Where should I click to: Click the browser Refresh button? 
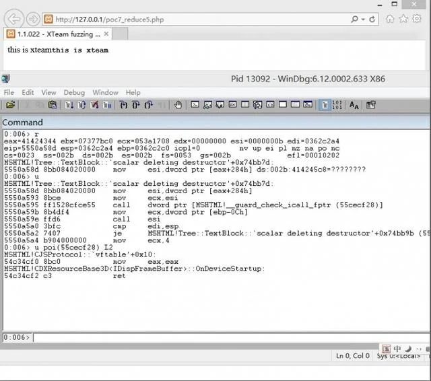[x=372, y=20]
